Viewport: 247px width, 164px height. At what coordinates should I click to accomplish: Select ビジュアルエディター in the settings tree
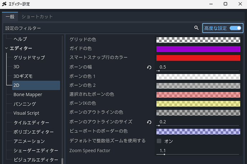point(36,160)
